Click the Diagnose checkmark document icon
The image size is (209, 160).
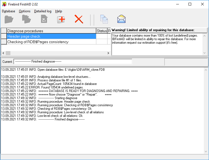(x=44, y=19)
